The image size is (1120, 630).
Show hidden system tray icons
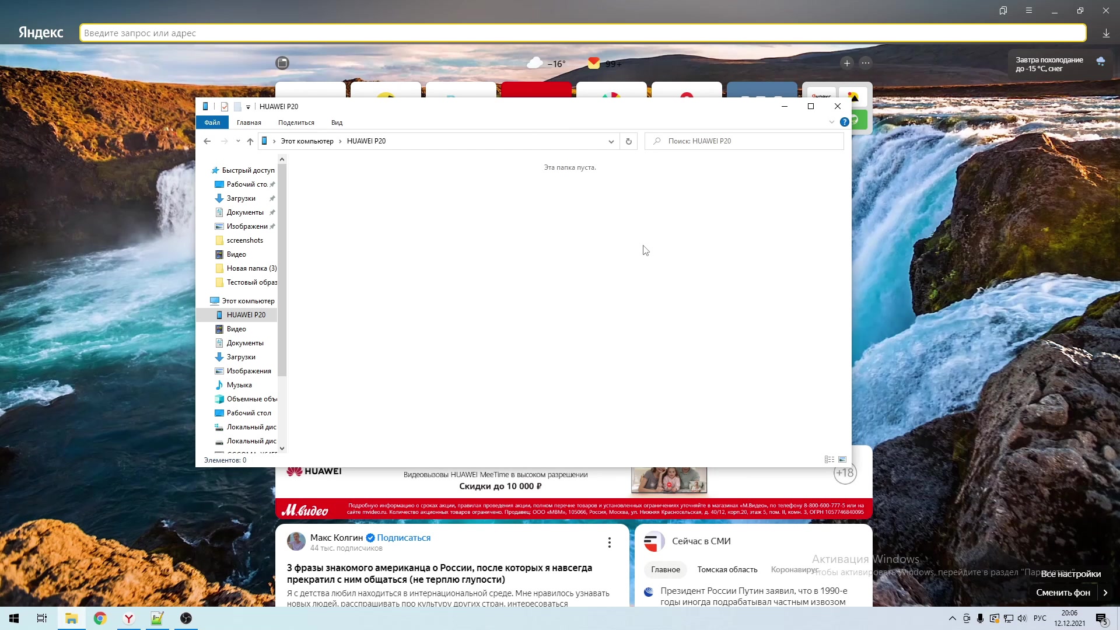pyautogui.click(x=953, y=618)
